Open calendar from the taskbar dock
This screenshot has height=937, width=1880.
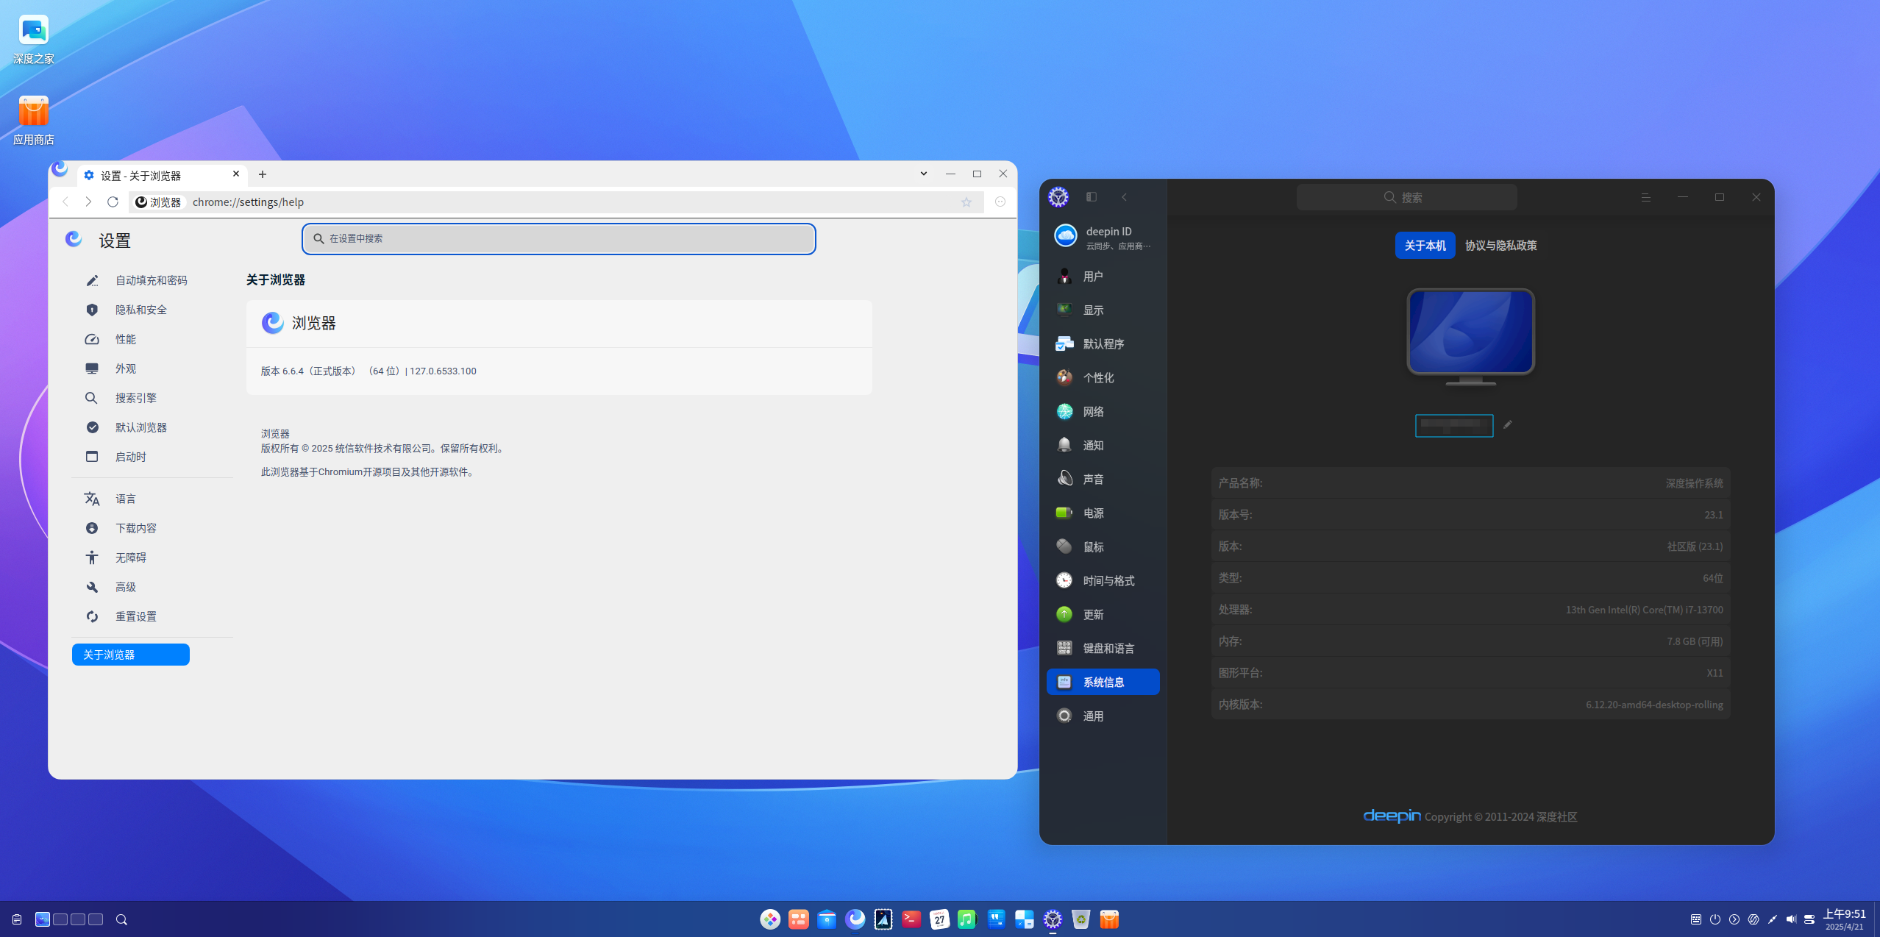[x=939, y=919]
